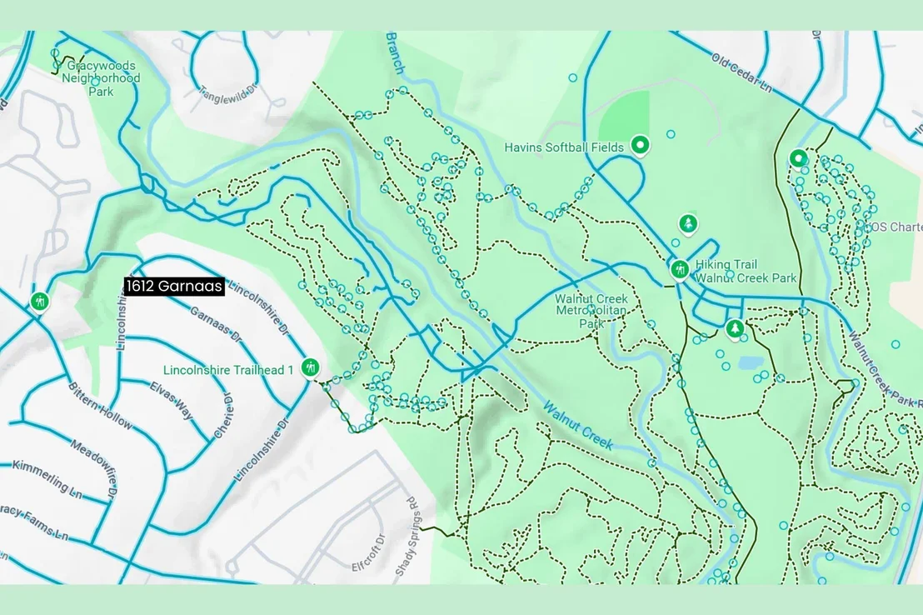
Task: Select the Bittern Hollow street label
Action: [101, 405]
